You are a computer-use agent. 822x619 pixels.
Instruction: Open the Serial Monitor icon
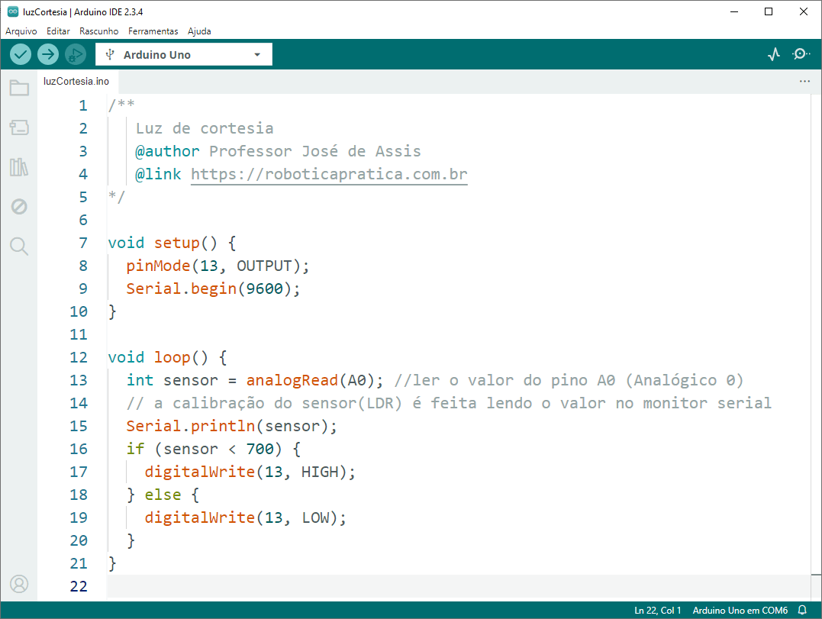click(x=801, y=54)
